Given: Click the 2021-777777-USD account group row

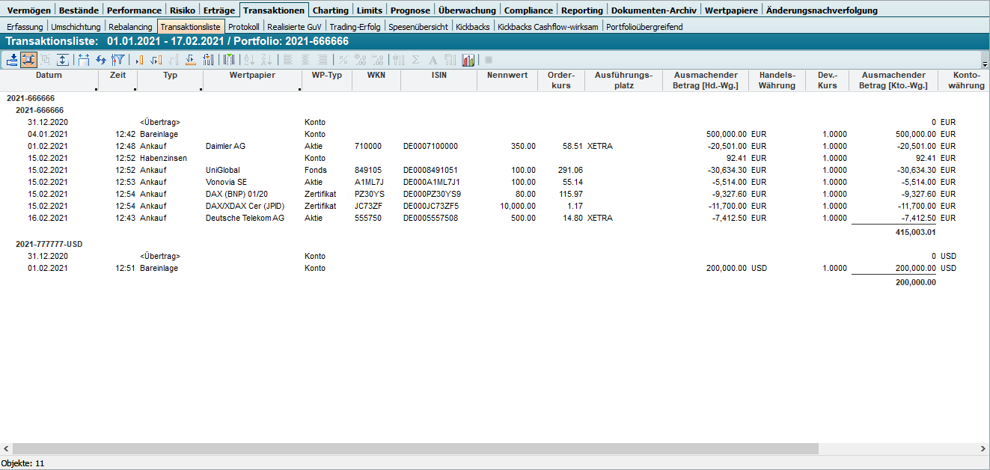Looking at the screenshot, I should click(49, 244).
